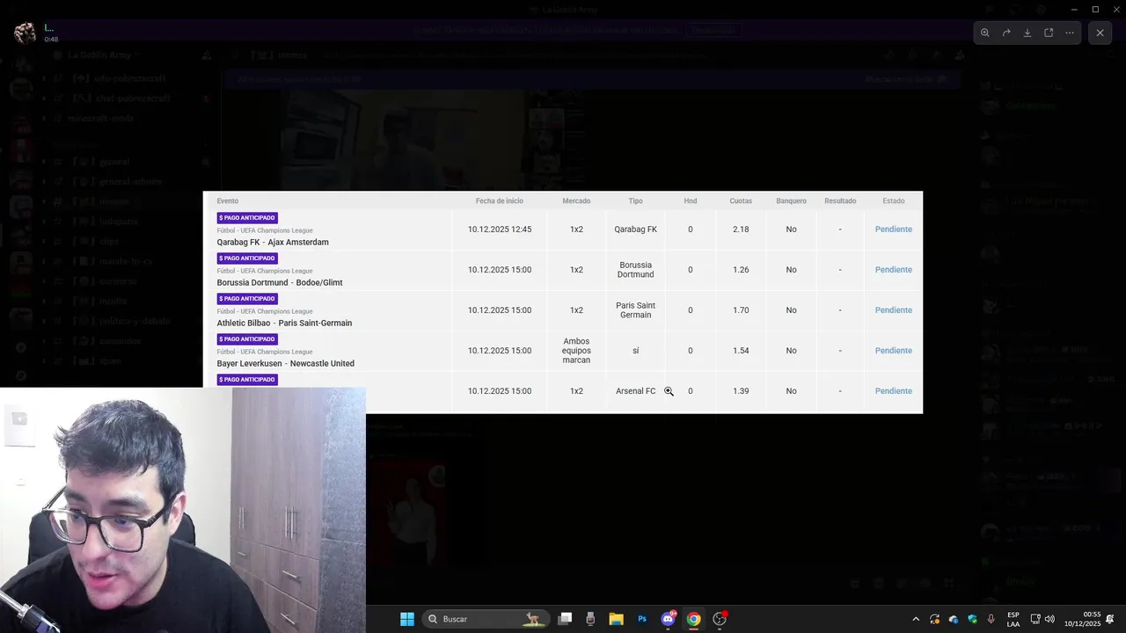Click Pendiente status for Borussia Dortmund row
Image resolution: width=1126 pixels, height=633 pixels.
893,270
